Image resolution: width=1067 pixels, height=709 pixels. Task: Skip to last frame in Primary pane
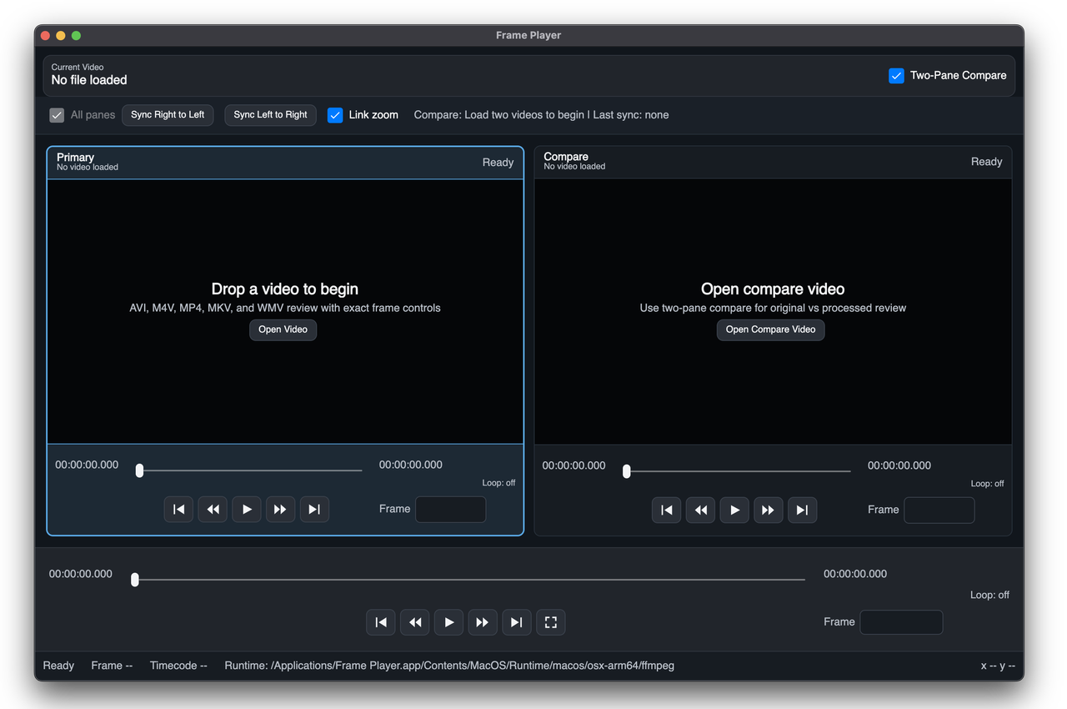click(314, 509)
